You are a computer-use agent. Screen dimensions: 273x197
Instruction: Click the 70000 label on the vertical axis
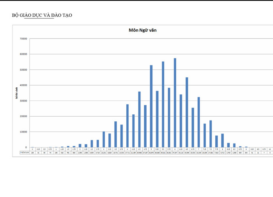(23, 39)
